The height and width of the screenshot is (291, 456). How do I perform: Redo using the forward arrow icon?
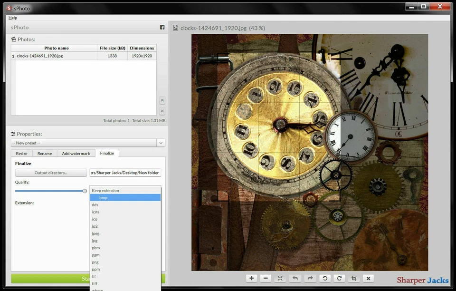point(311,278)
